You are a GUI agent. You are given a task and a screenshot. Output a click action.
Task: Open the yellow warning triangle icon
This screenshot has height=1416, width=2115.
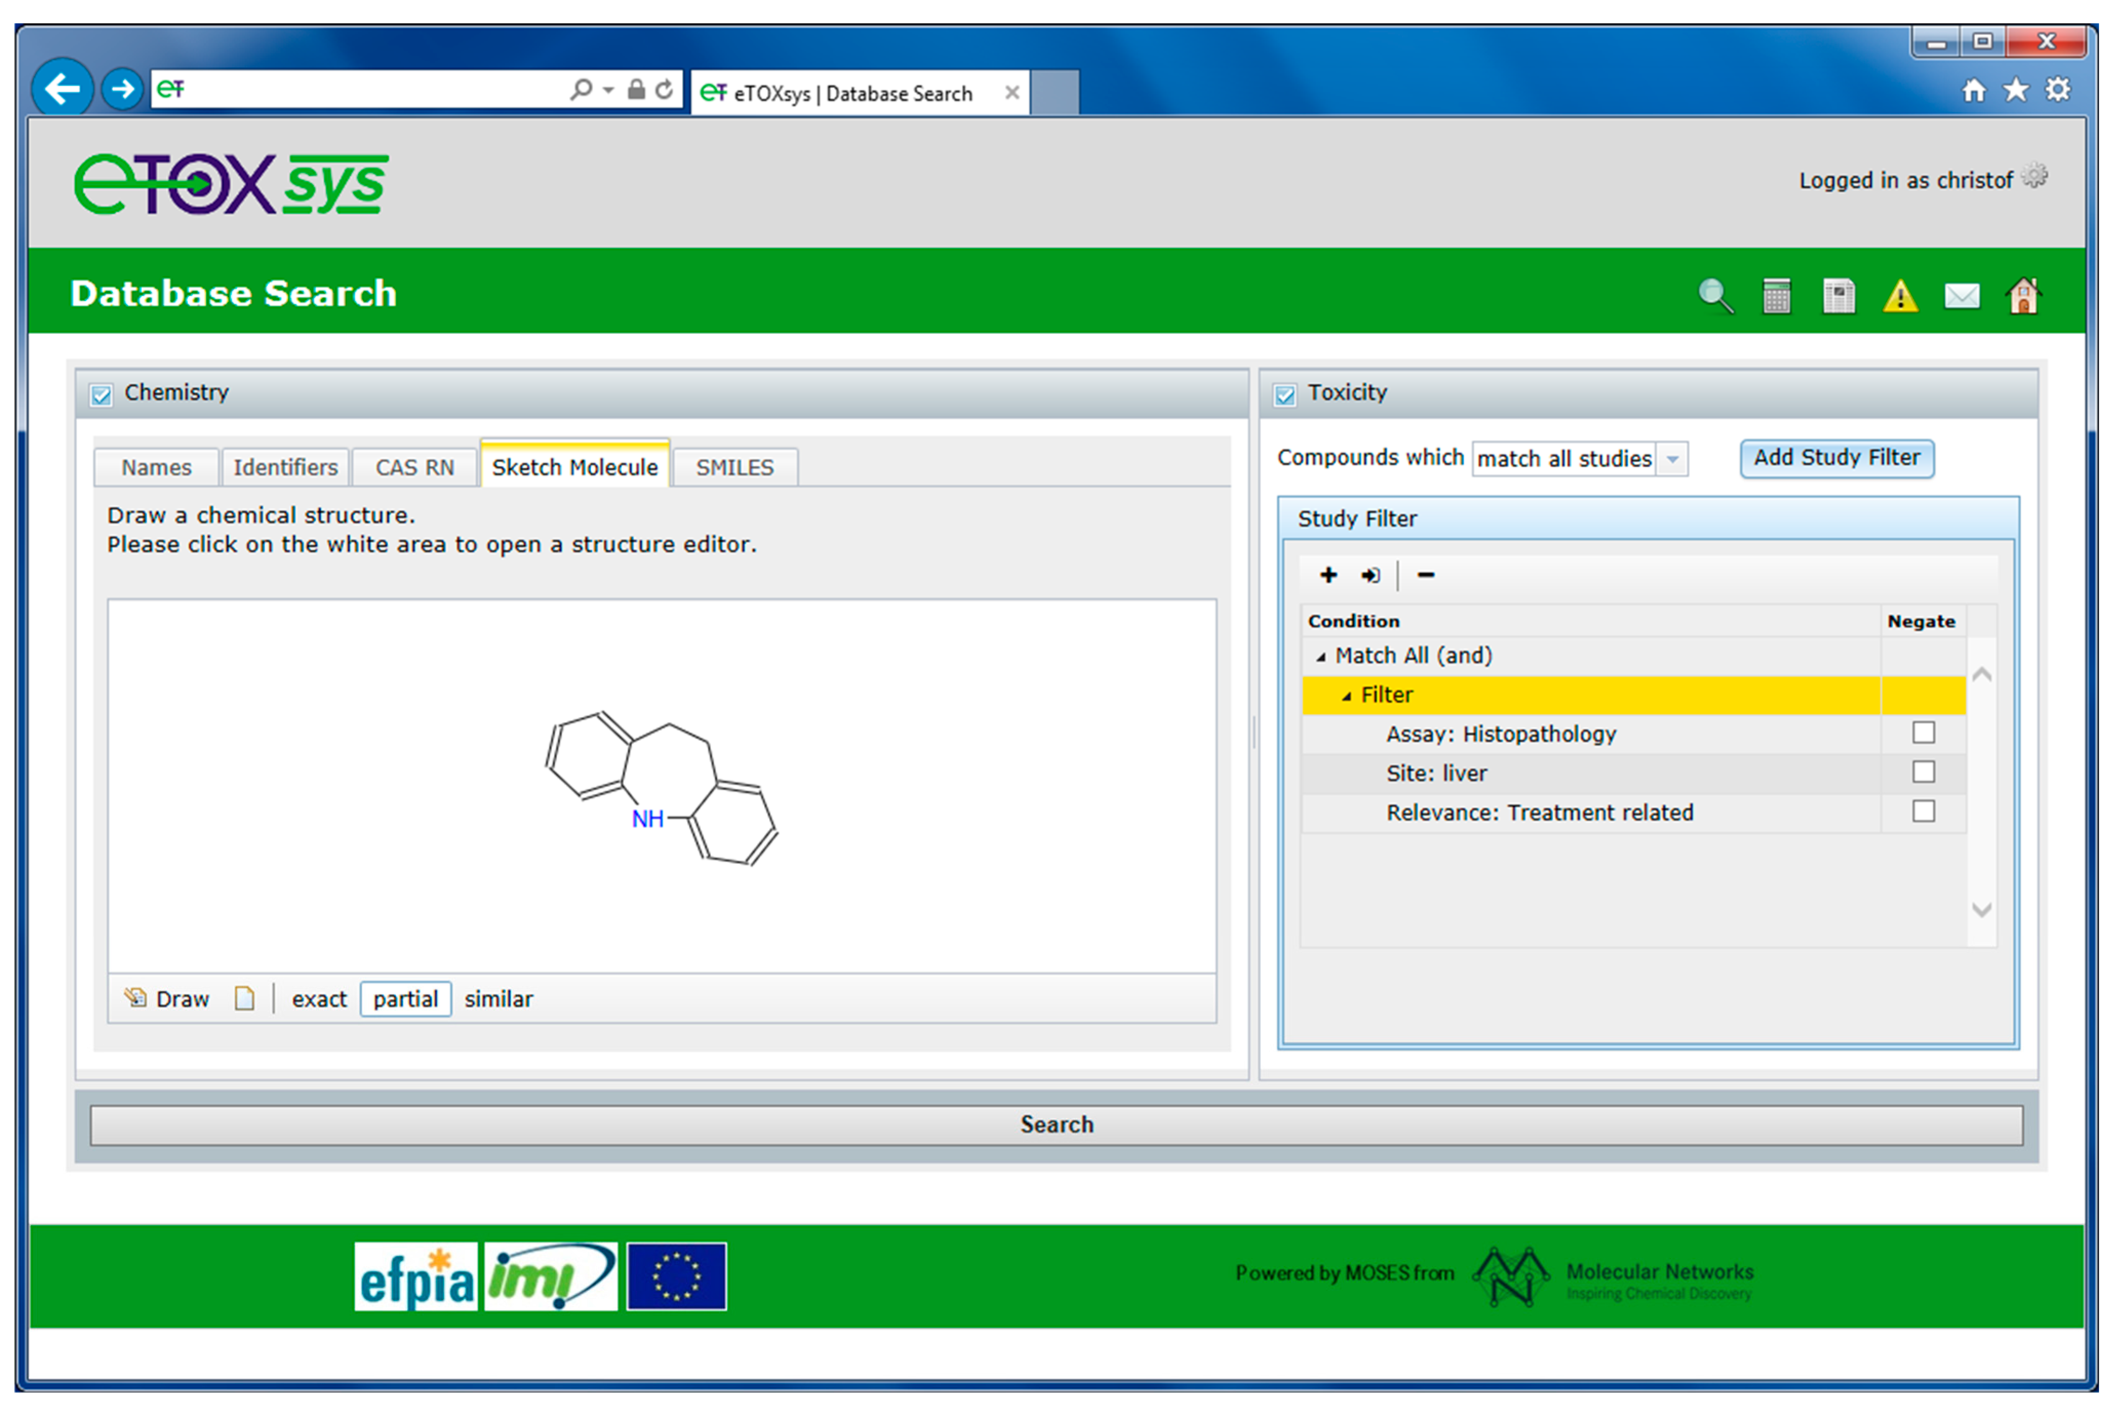pos(1900,295)
